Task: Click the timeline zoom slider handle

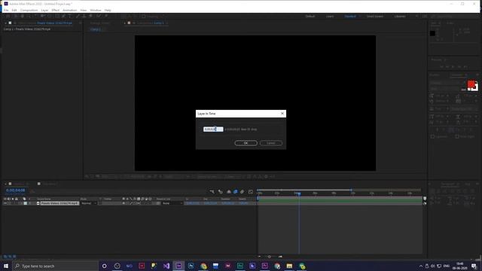Action: coord(270,257)
